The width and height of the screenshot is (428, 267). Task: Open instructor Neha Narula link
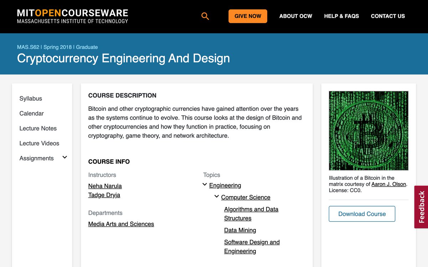click(x=105, y=186)
